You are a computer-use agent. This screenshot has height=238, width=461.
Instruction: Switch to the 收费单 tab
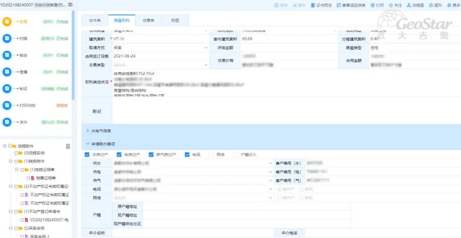click(148, 21)
